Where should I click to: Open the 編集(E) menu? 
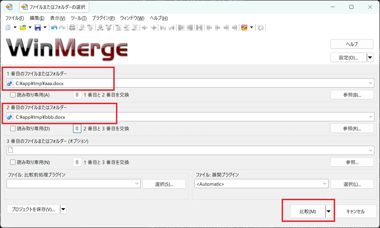tap(37, 18)
